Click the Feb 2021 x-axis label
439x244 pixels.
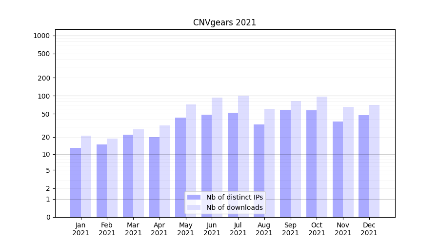(x=107, y=229)
